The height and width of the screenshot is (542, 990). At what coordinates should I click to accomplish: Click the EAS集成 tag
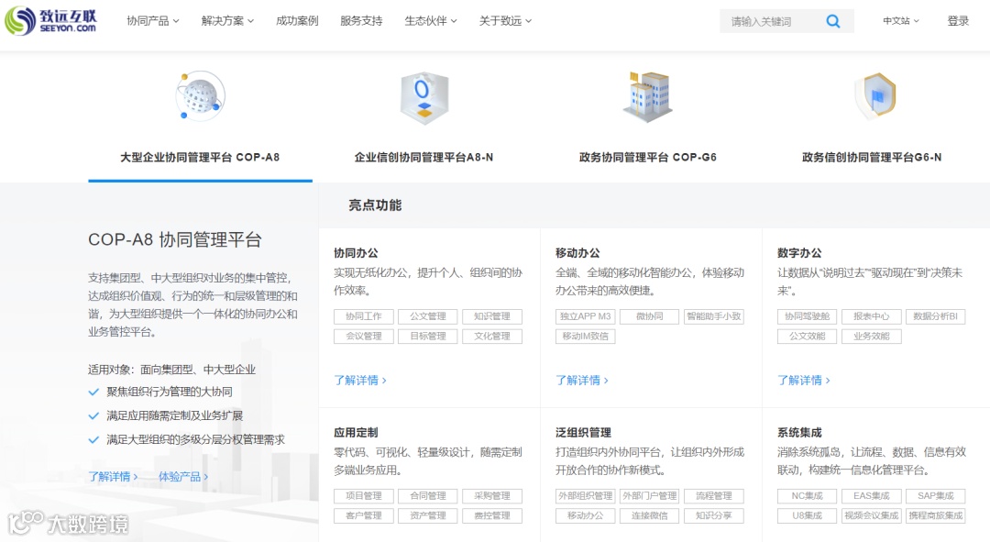click(x=872, y=496)
